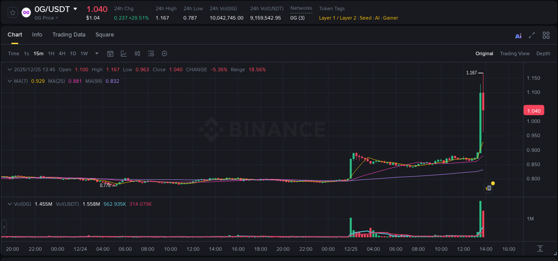Collapse the Volume indicator panel chevron
Image resolution: width=558 pixels, height=261 pixels.
(x=9, y=203)
